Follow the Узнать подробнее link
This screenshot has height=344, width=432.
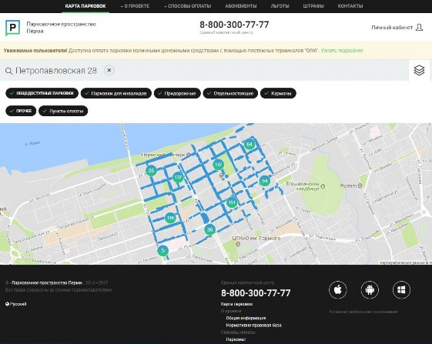[342, 50]
